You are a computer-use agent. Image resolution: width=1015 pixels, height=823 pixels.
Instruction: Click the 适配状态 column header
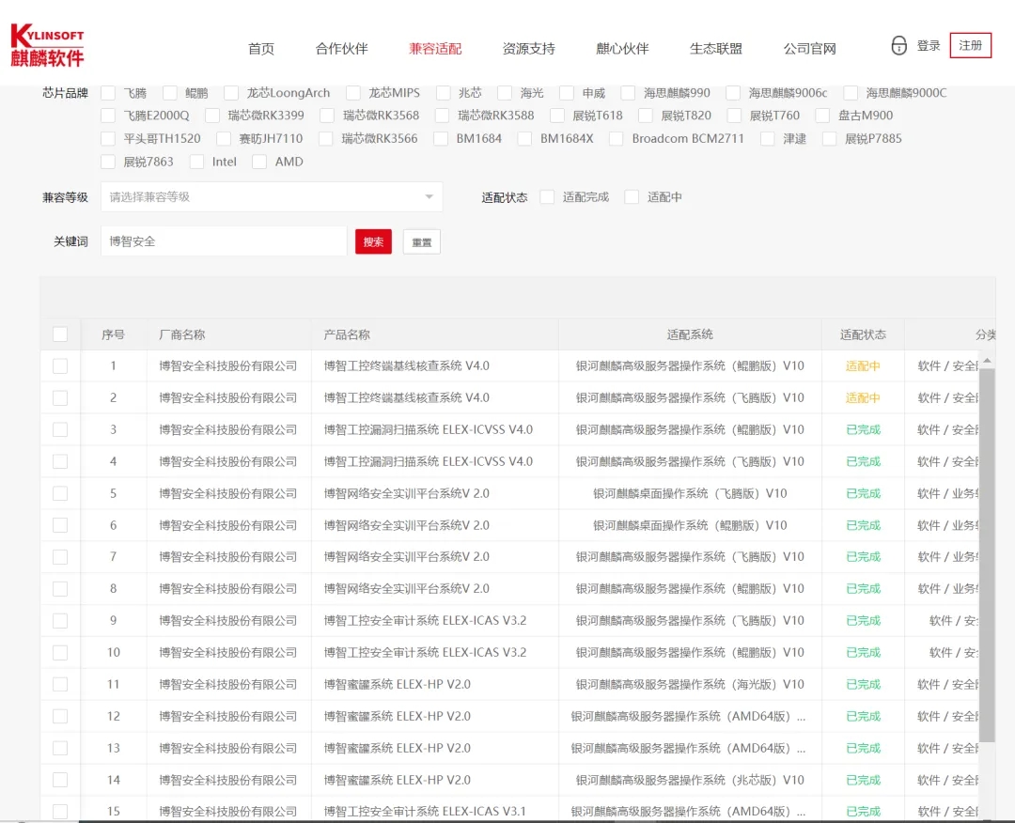(863, 334)
